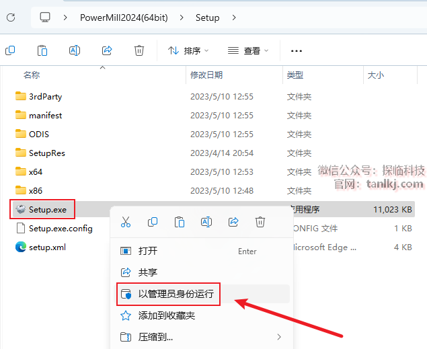This screenshot has width=427, height=349.
Task: Expand chevron after Setup breadcrumb
Action: pos(234,17)
